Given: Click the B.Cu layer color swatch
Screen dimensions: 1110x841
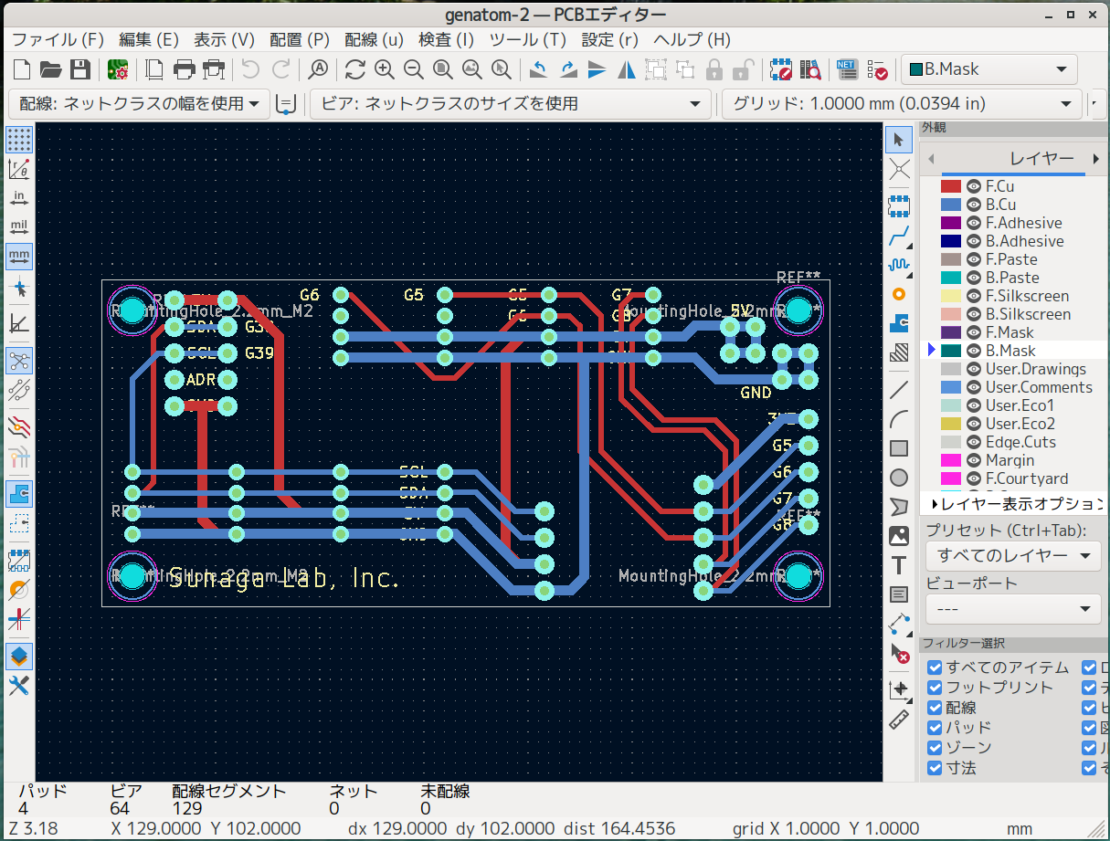Looking at the screenshot, I should pyautogui.click(x=951, y=205).
